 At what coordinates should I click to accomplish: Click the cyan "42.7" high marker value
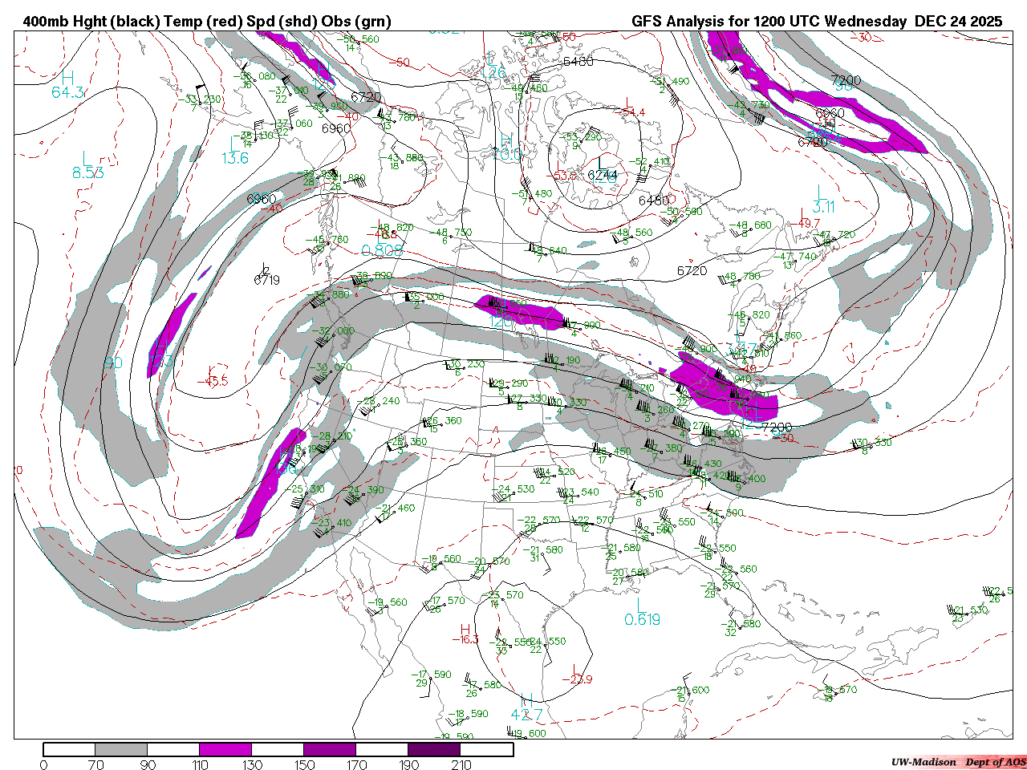(x=526, y=715)
